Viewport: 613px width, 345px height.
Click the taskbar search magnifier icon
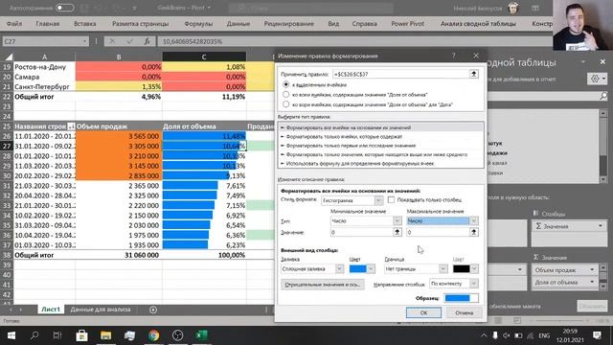34,335
